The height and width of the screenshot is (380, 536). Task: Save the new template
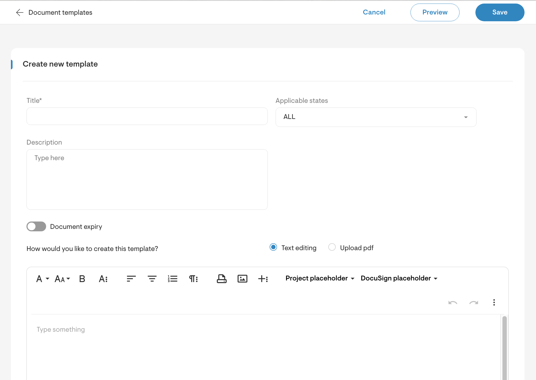[x=500, y=12]
